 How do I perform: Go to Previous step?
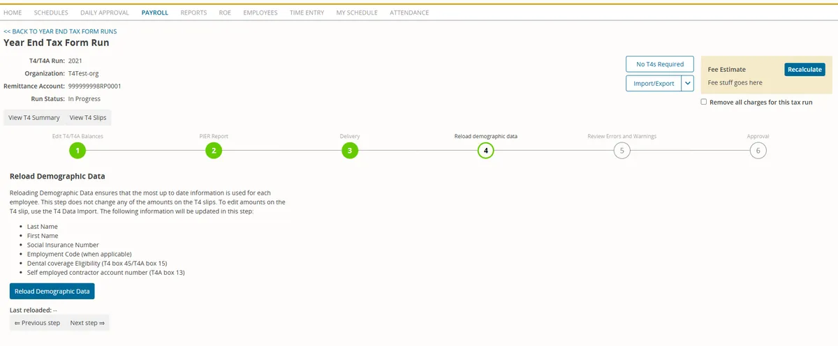coord(37,323)
